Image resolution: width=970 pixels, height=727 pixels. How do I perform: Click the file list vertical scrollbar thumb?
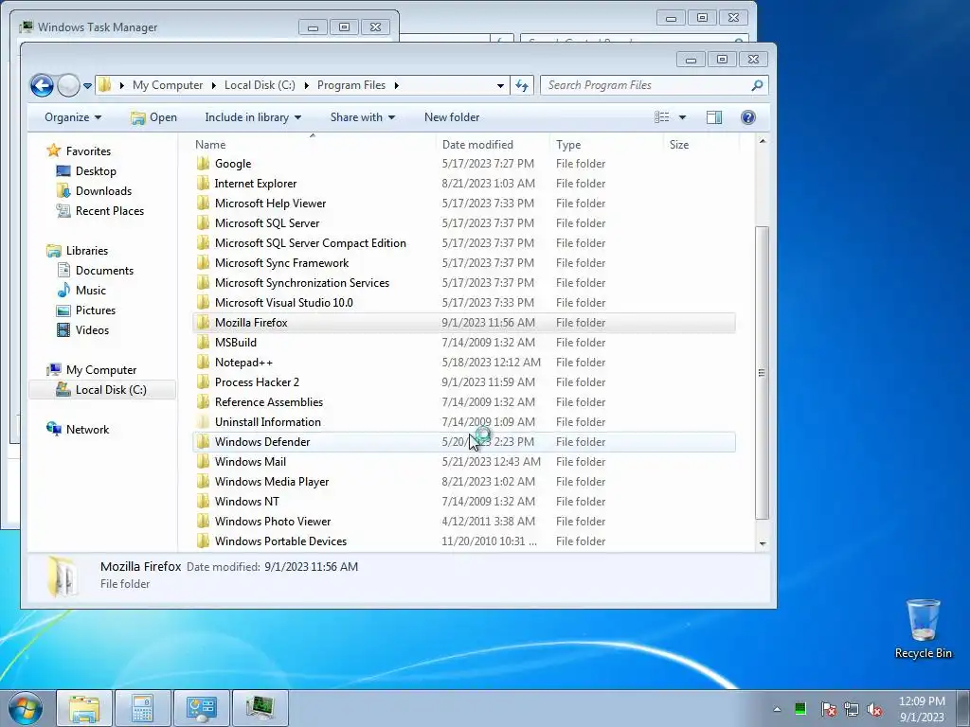(763, 373)
